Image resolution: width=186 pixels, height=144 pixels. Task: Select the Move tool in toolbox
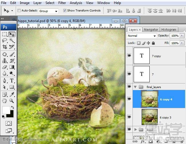click(x=12, y=34)
